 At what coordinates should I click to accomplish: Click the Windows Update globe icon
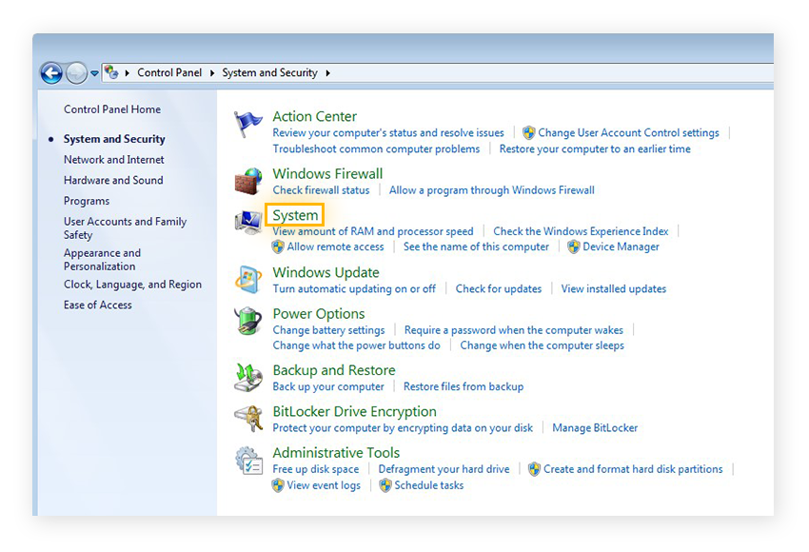tap(247, 280)
